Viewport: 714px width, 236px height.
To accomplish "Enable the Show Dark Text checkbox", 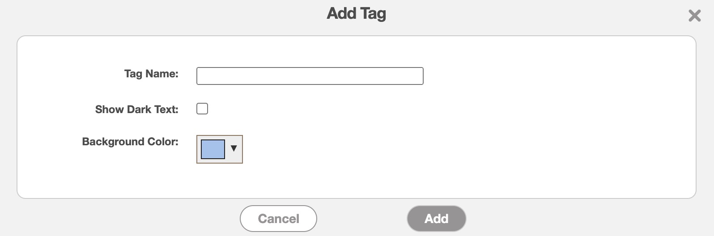I will click(202, 109).
